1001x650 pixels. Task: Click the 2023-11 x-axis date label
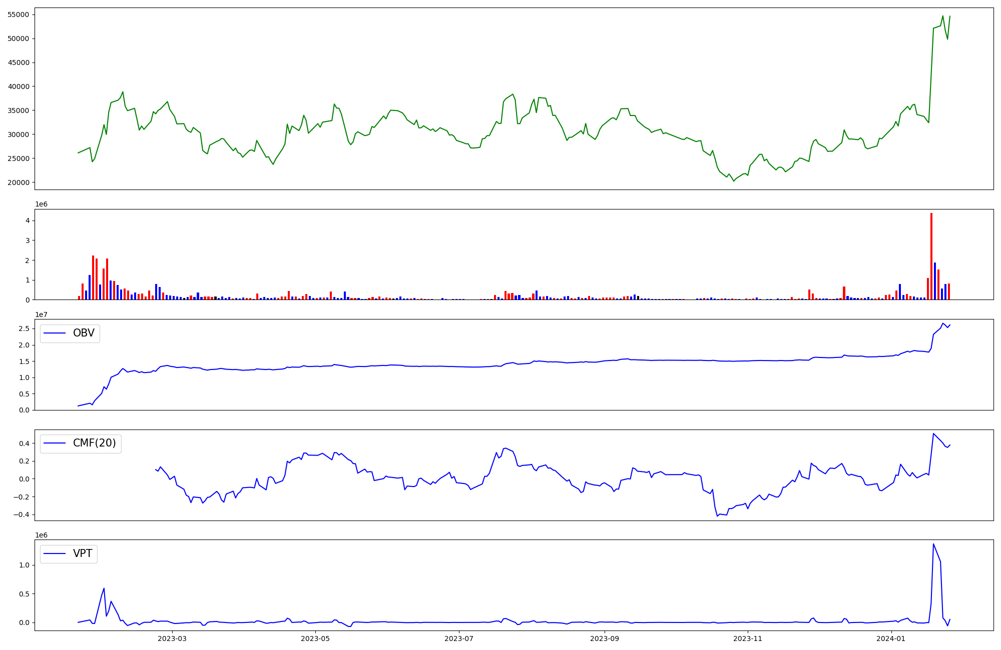tap(748, 638)
